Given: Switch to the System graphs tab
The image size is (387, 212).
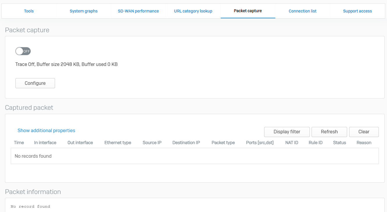Looking at the screenshot, I should 84,11.
